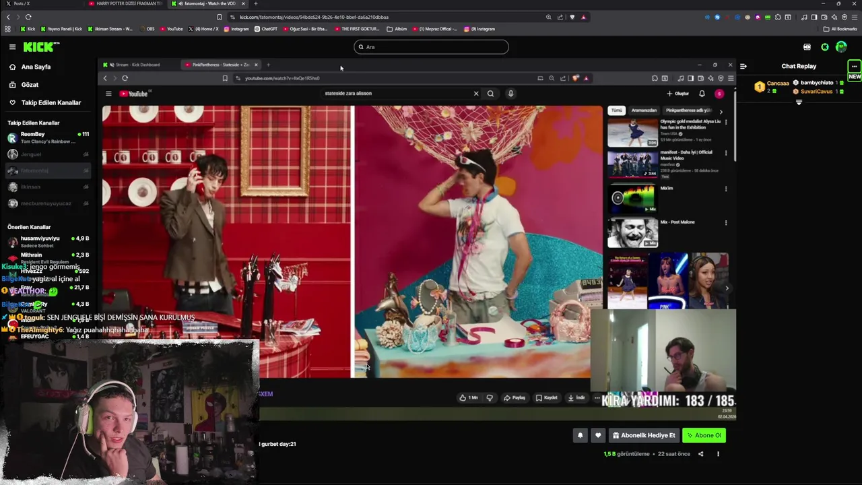The width and height of the screenshot is (862, 485).
Task: Click the green Kick K icon in header
Action: pos(825,46)
